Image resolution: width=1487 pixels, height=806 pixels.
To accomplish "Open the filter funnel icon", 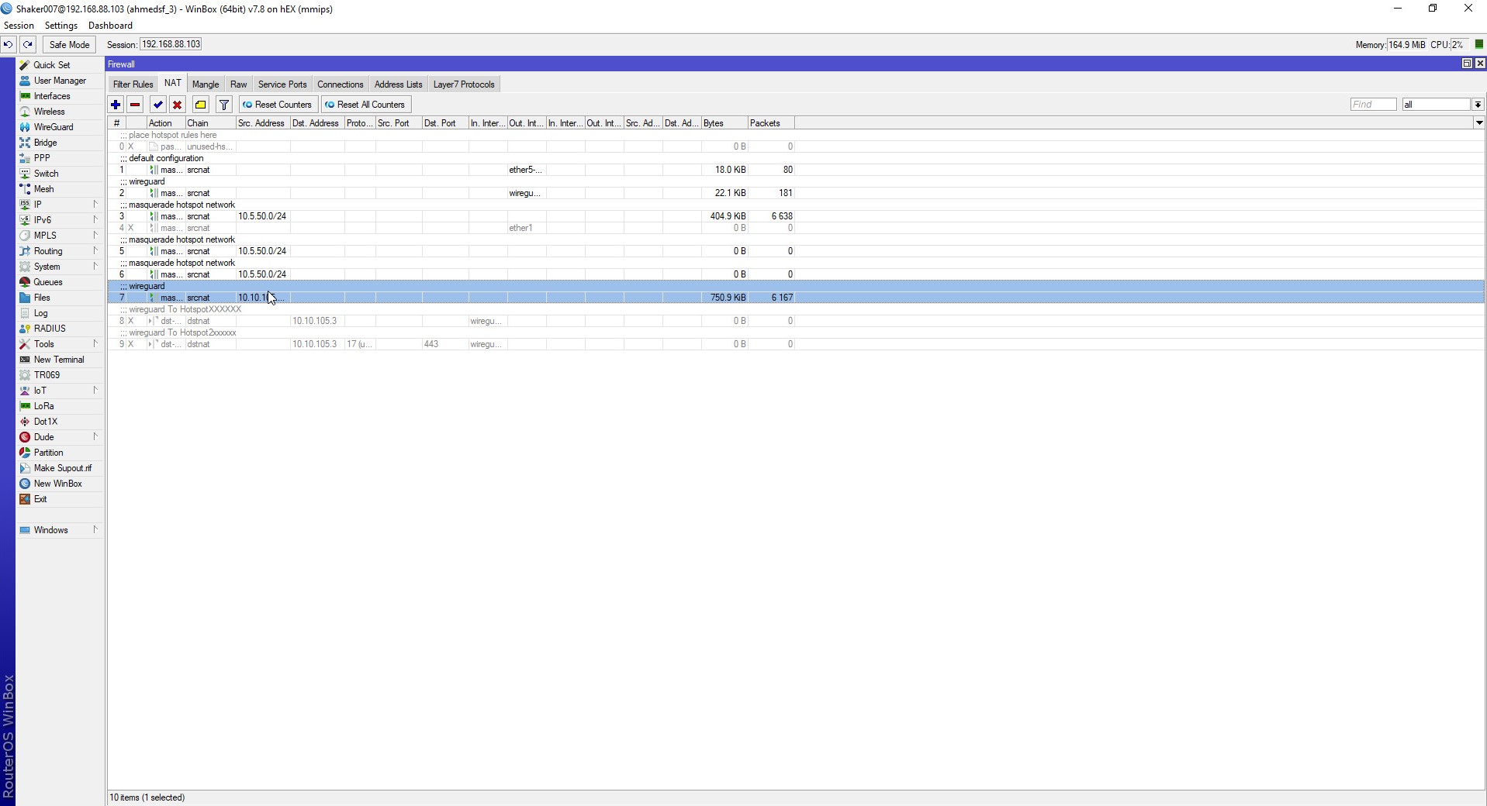I will click(224, 105).
